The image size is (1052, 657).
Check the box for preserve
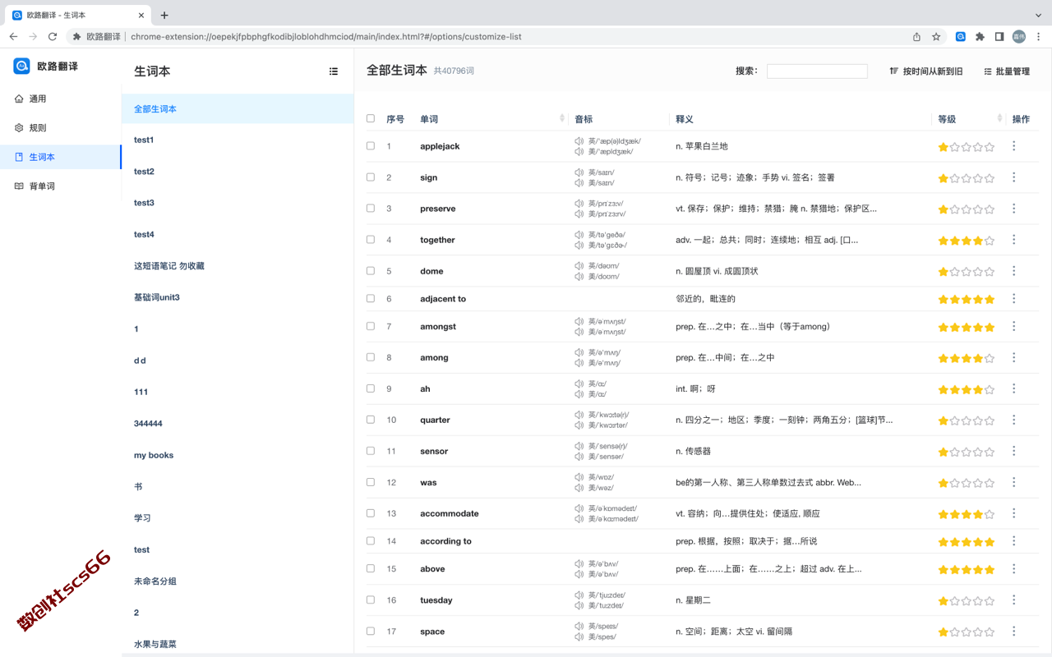(x=371, y=208)
